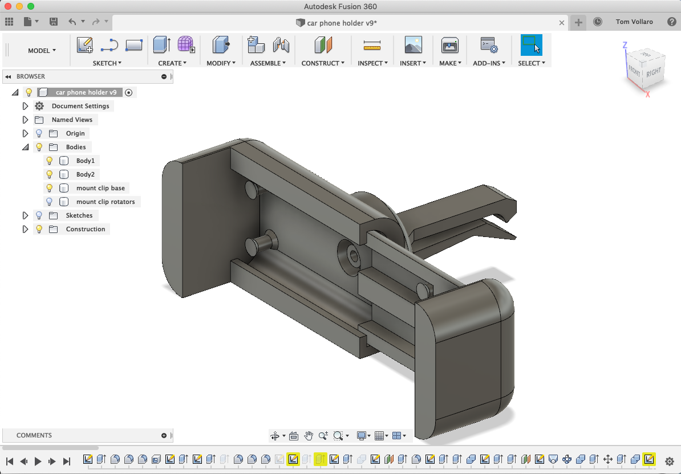Click the Offset Plane construct icon
The height and width of the screenshot is (474, 681).
click(x=323, y=44)
